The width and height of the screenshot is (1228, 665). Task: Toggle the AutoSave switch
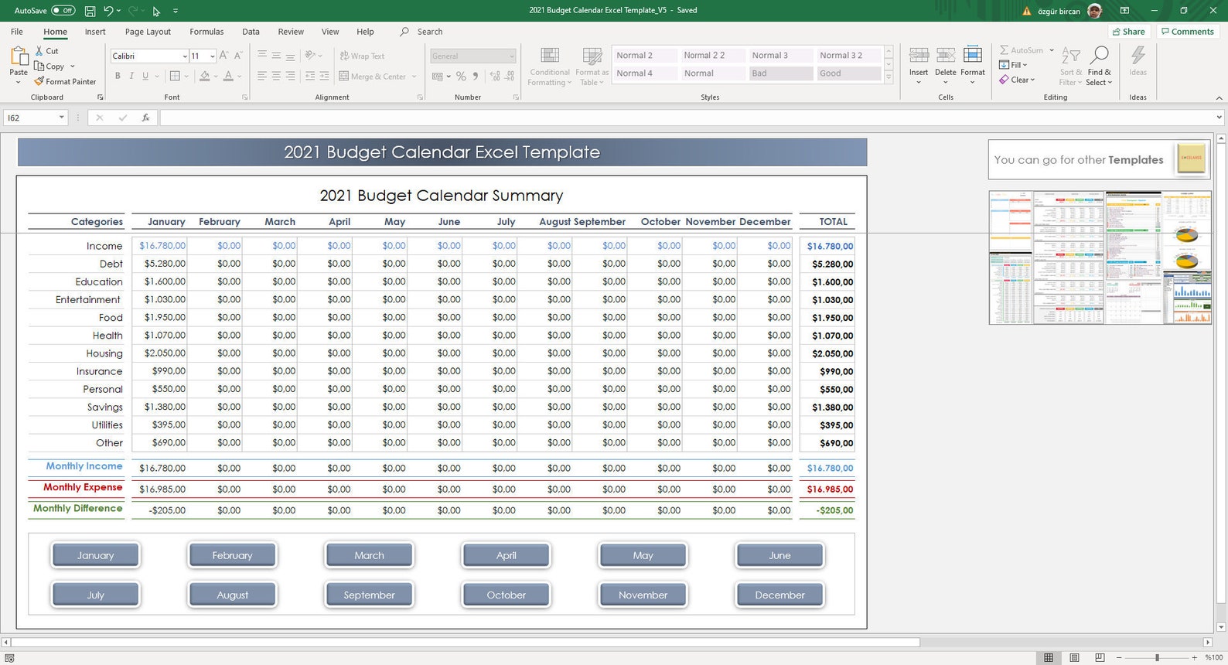[63, 11]
